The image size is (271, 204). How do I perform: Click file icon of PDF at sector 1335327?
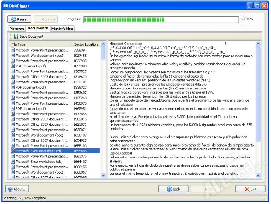(x=13, y=88)
